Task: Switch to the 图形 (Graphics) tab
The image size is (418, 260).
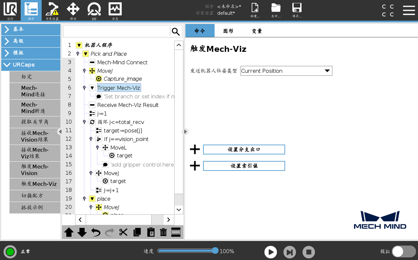Action: pos(228,31)
